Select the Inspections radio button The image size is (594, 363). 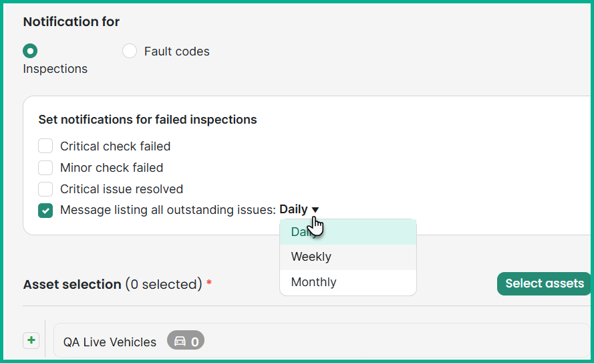(x=30, y=51)
